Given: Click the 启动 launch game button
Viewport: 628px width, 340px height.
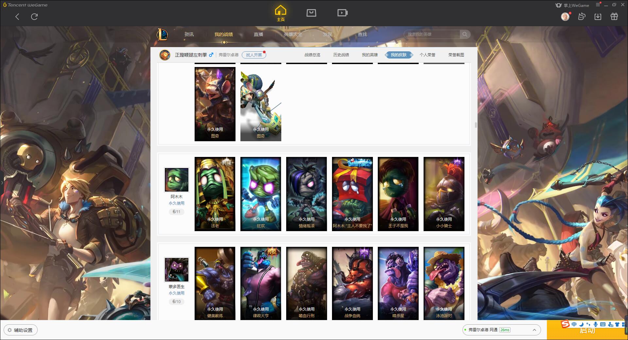Looking at the screenshot, I should click(x=587, y=330).
